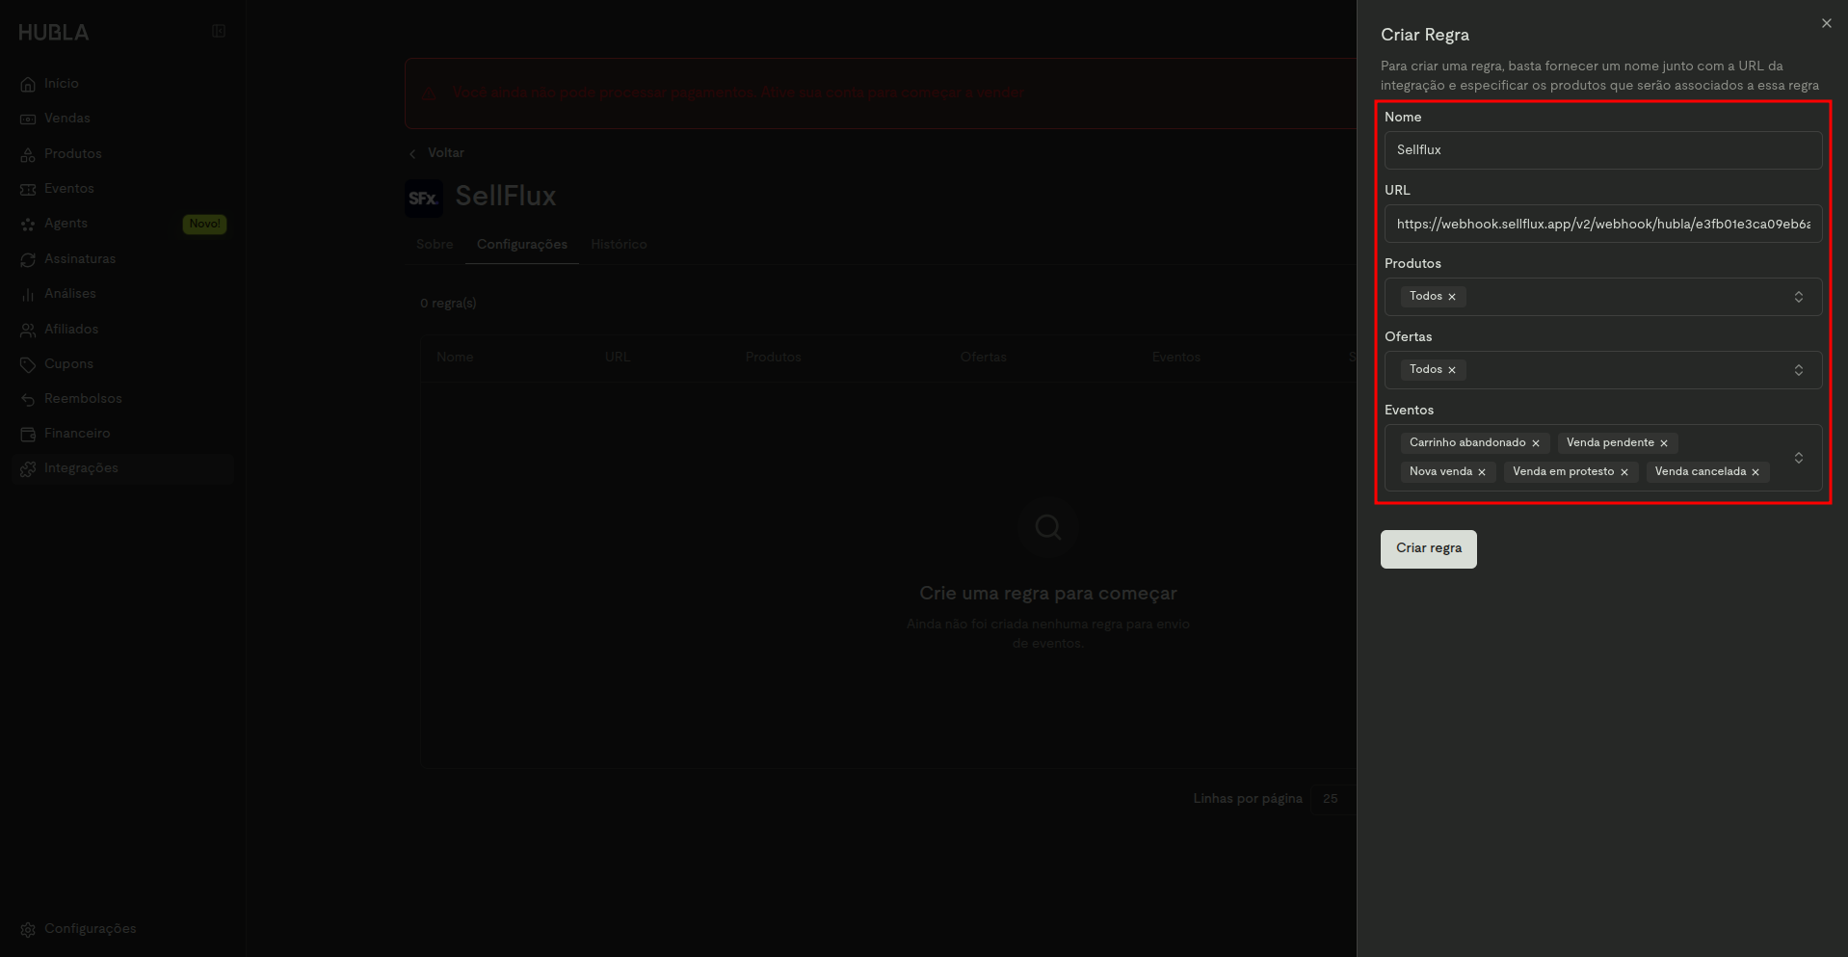Screen dimensions: 1848x957
Task: Switch to the Sobre tab
Action: coord(435,245)
